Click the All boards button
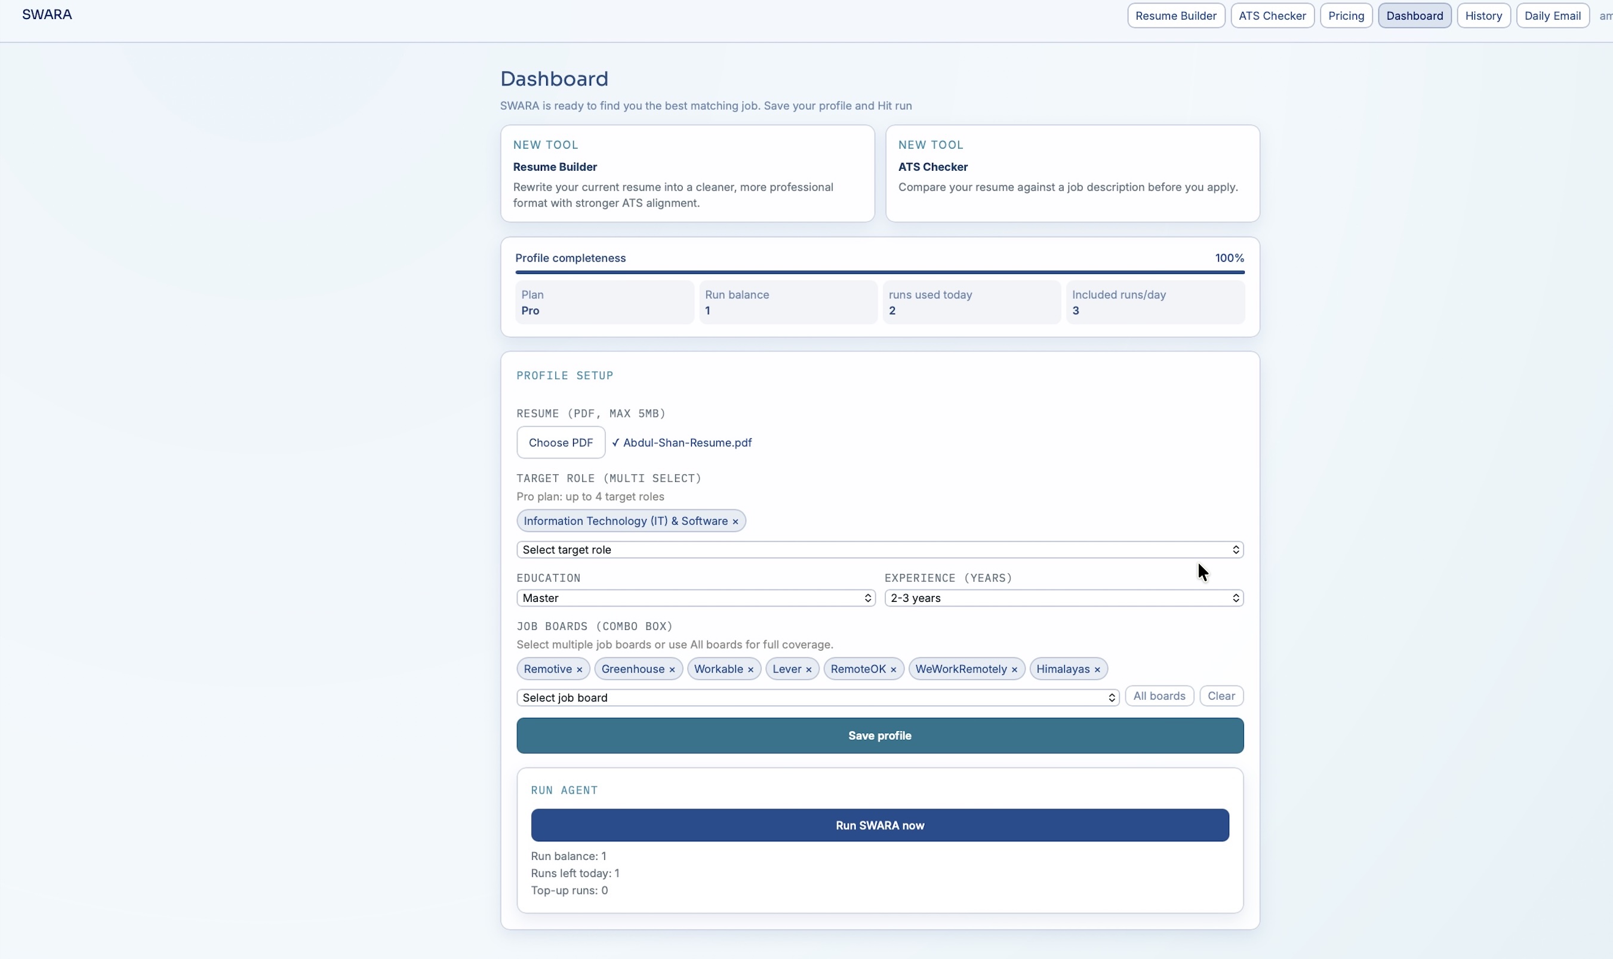 [x=1159, y=696]
